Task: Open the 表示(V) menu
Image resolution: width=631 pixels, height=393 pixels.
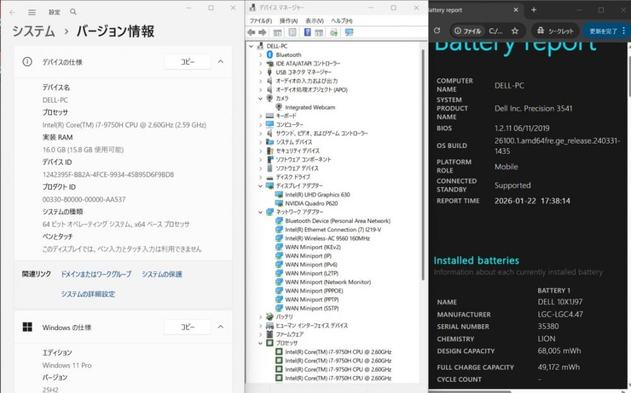Action: click(x=314, y=21)
